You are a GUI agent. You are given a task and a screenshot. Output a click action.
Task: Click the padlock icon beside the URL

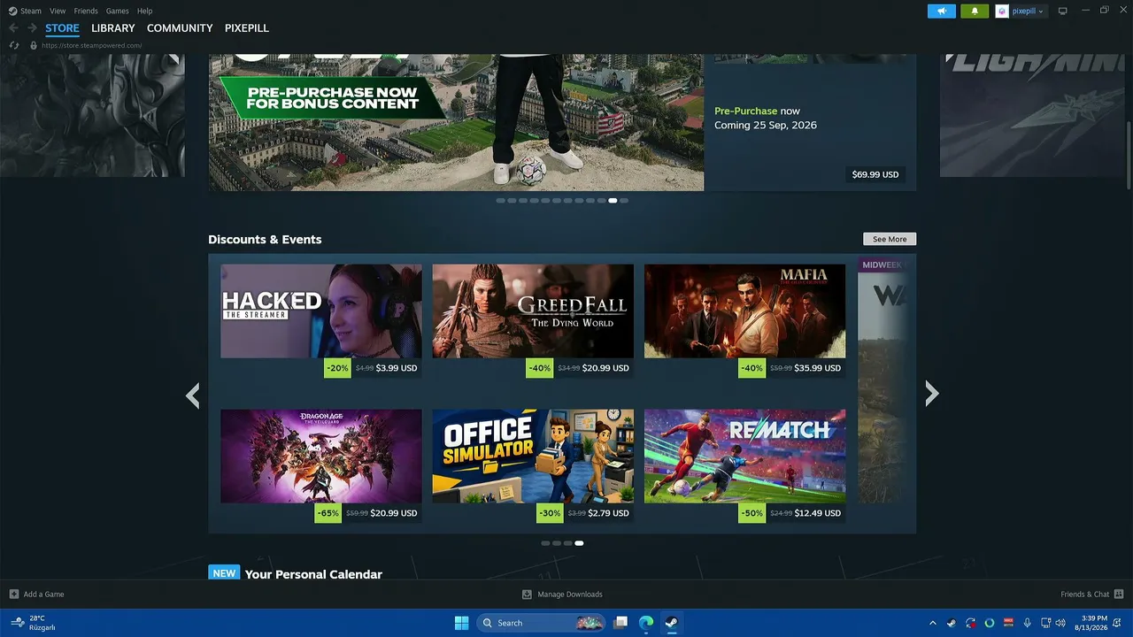tap(34, 45)
